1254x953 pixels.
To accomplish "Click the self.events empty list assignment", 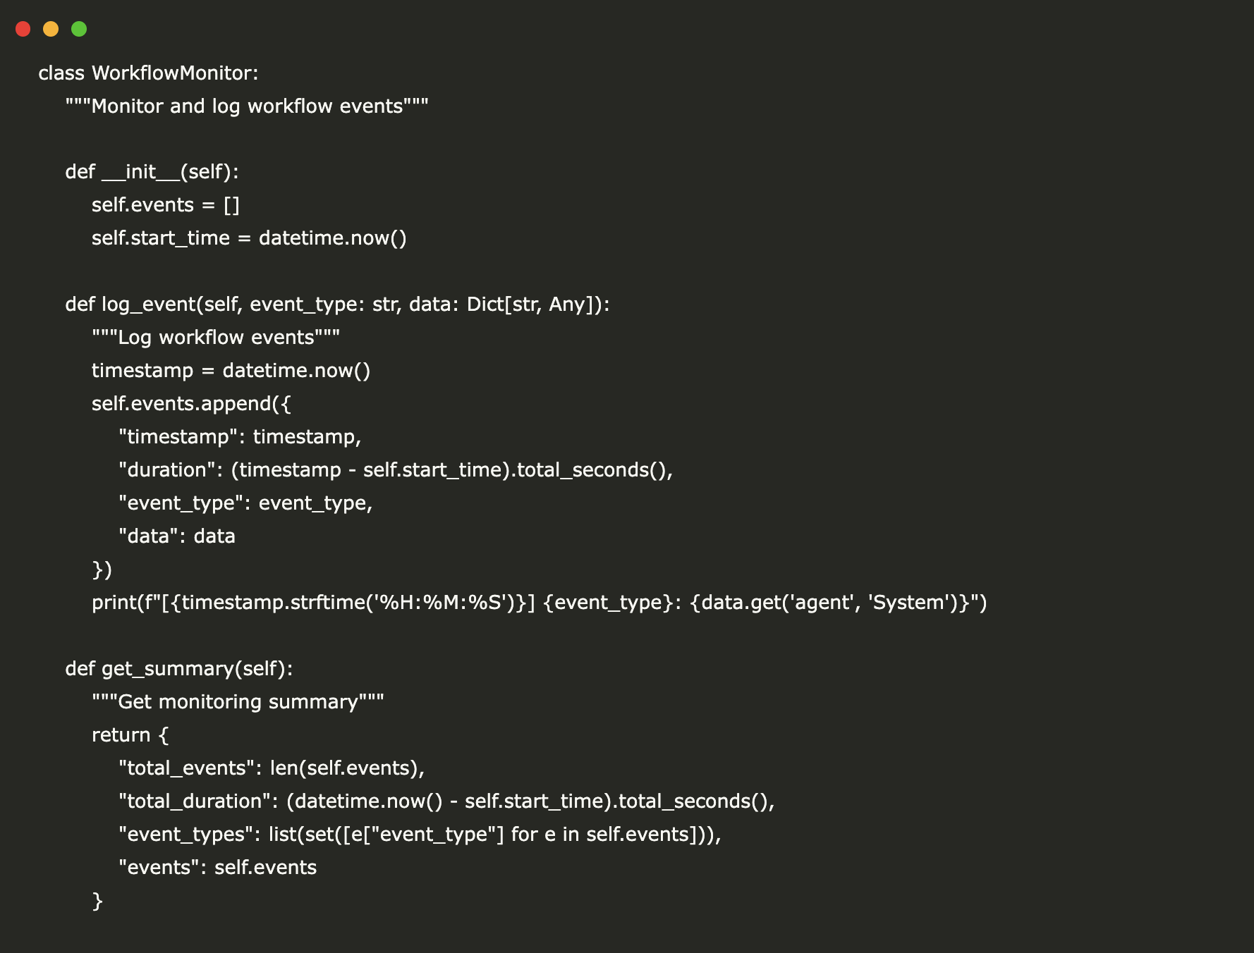I will coord(166,205).
